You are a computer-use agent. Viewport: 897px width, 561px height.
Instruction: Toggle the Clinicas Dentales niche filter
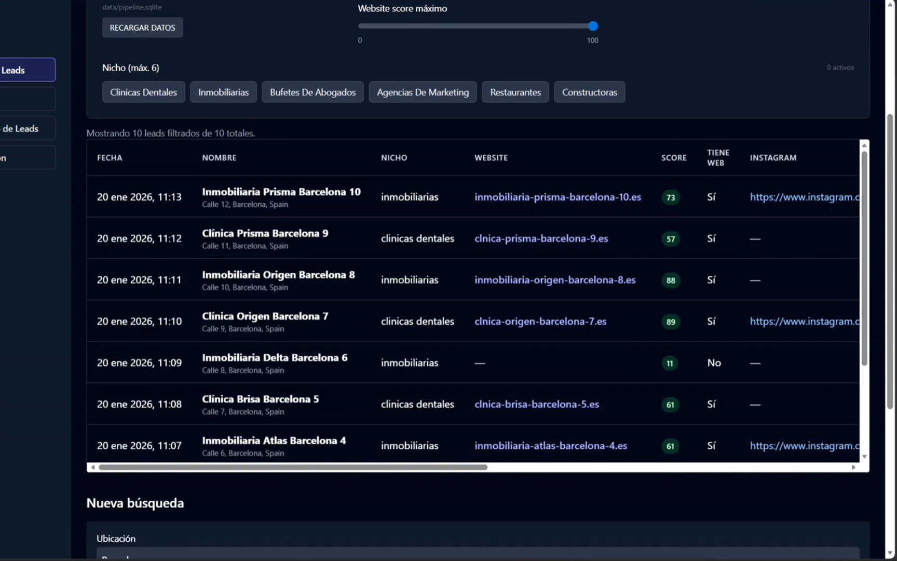coord(143,92)
